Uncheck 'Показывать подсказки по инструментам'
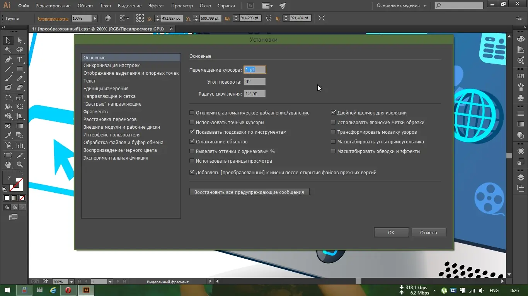 192,132
